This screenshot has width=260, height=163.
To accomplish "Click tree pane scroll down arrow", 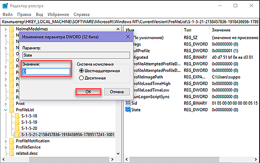I will (x=118, y=154).
